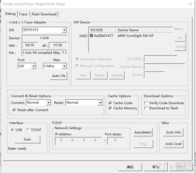Image resolution: width=196 pixels, height=173 pixels.
Task: Click the ID CODE input field
Action: [x=161, y=59]
